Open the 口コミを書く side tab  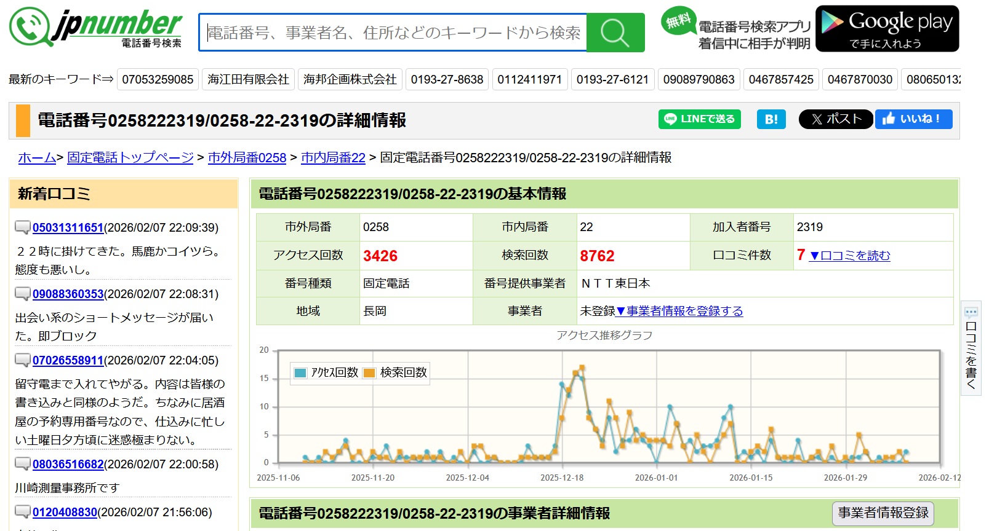[x=971, y=348]
